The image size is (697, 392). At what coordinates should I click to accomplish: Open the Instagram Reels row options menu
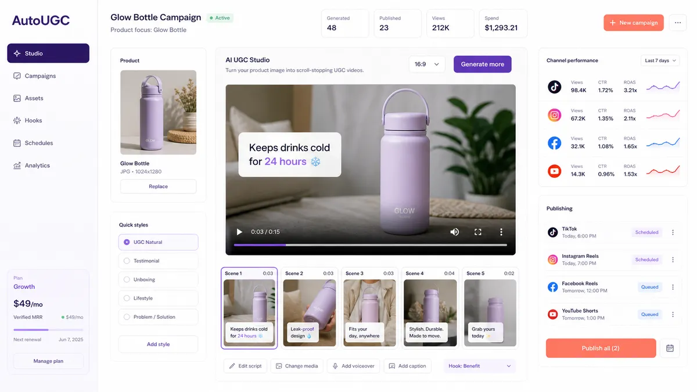[673, 260]
